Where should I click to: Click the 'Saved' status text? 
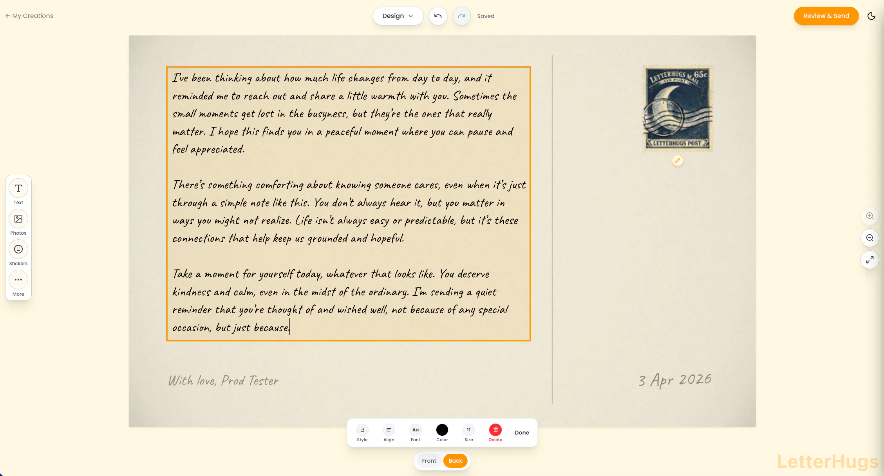point(486,16)
